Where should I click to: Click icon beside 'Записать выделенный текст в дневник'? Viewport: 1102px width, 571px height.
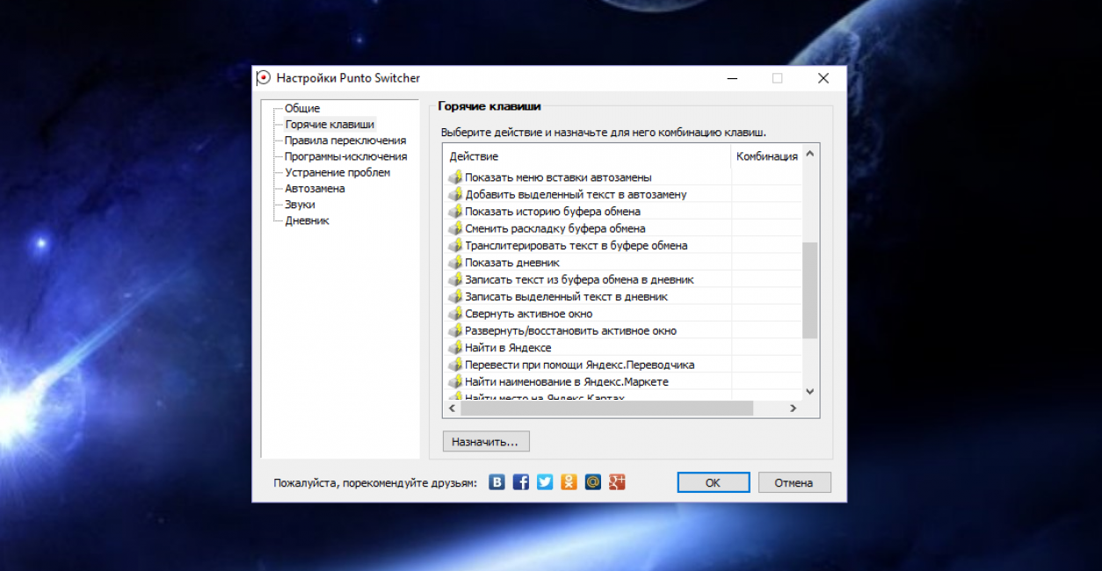pyautogui.click(x=455, y=297)
